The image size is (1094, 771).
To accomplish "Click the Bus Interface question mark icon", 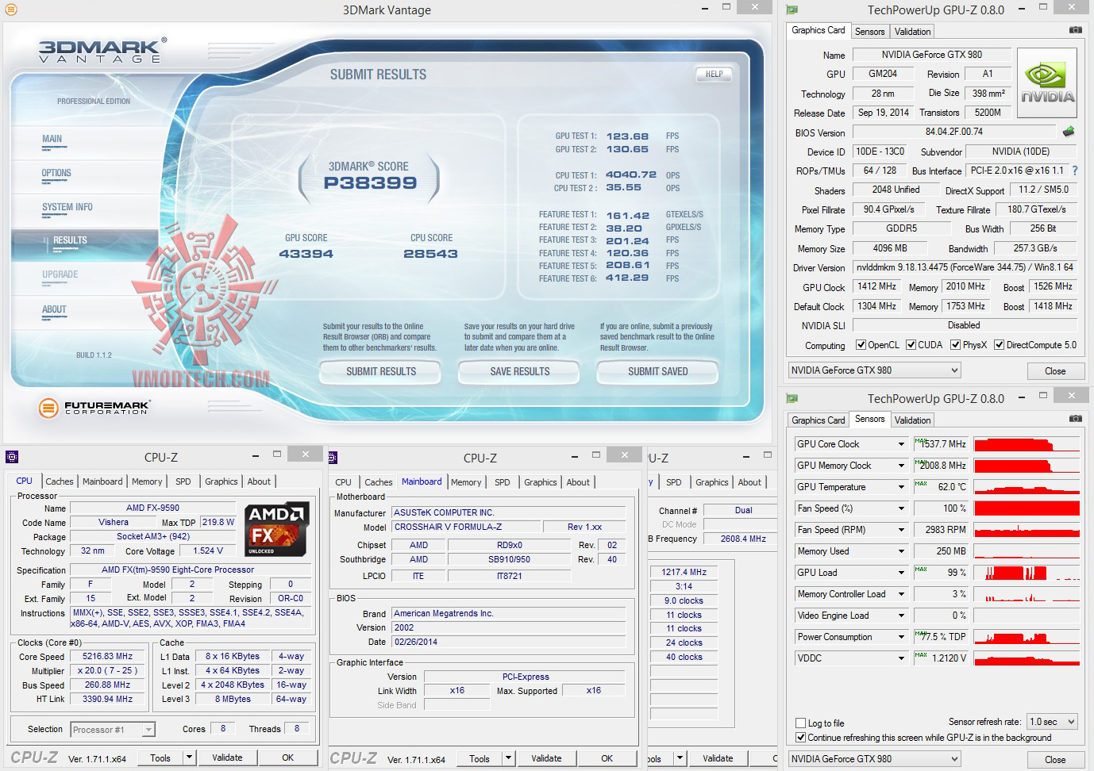I will (1075, 171).
